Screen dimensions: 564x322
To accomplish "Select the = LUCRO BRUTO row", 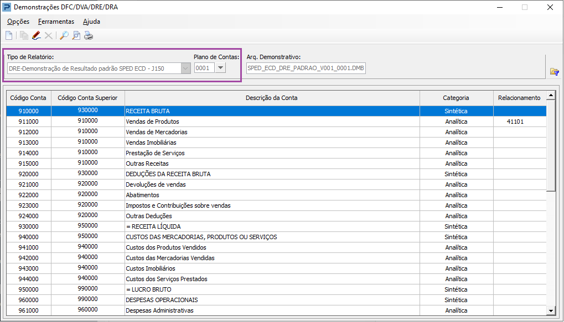I will tap(276, 289).
